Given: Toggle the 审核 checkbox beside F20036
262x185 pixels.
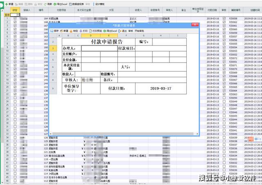Looking at the screenshot, I should click(224, 148).
